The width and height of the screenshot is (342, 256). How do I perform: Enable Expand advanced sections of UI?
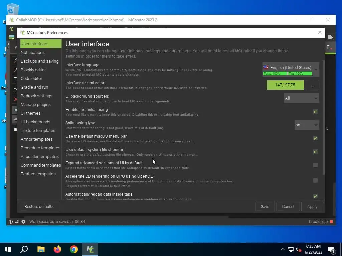click(x=315, y=165)
